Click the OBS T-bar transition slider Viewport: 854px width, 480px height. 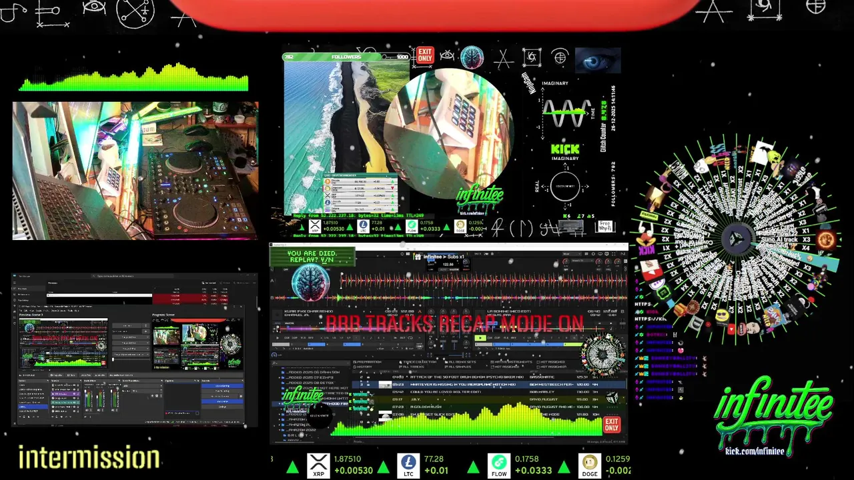click(x=131, y=359)
